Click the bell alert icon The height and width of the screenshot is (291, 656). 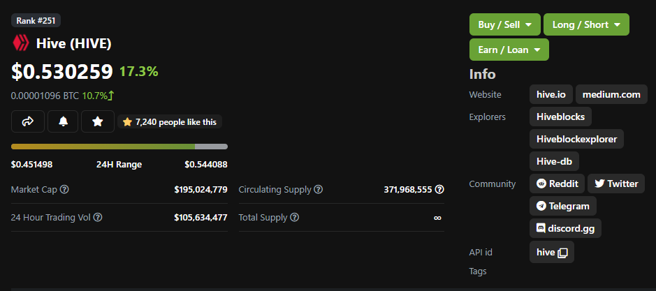coord(63,121)
